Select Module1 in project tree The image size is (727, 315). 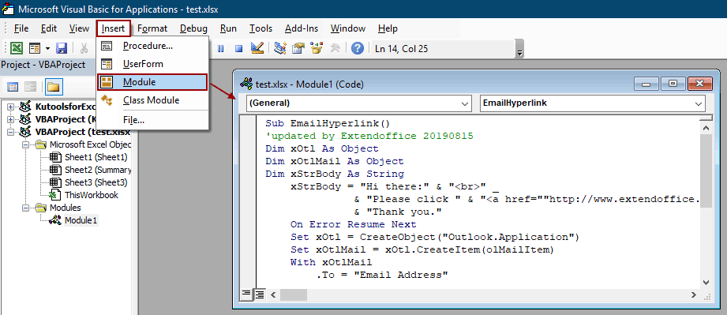tap(81, 220)
